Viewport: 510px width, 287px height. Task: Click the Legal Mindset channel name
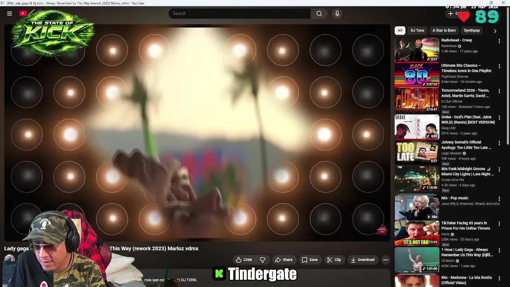point(451,153)
